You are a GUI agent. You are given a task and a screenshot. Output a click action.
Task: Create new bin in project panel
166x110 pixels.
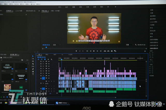(22, 60)
